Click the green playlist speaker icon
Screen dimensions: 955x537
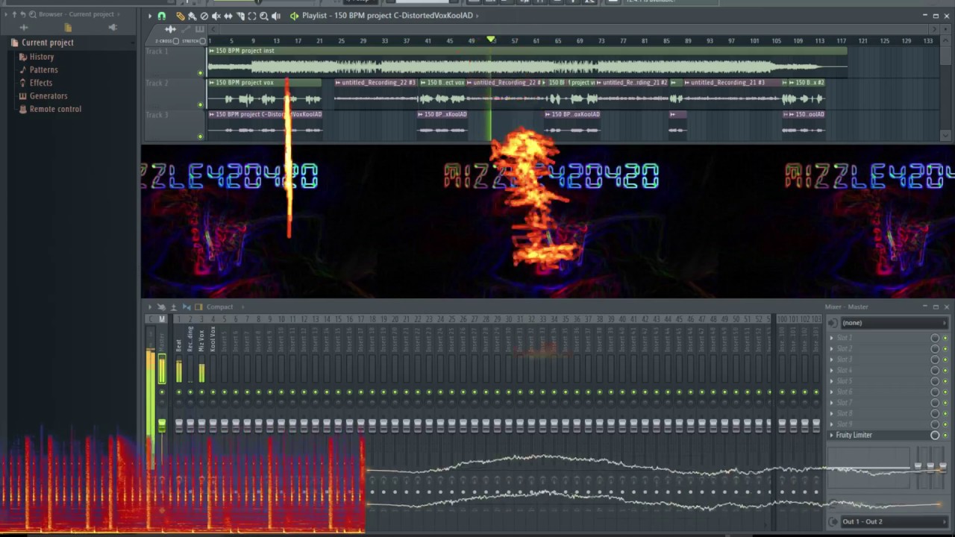[294, 16]
